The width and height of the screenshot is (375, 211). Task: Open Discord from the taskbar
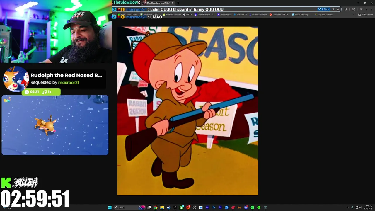pos(246,207)
